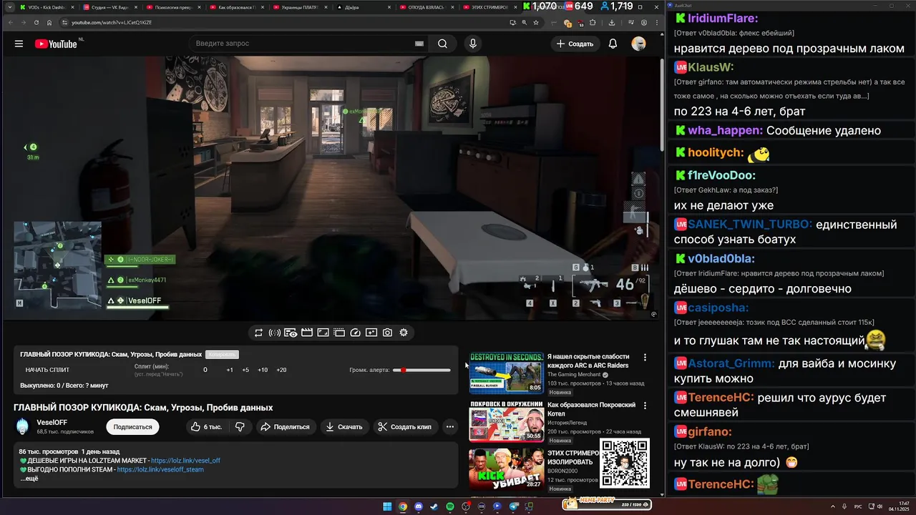Viewport: 916px width, 515px height.
Task: Expand description with ...ещё
Action: point(29,478)
